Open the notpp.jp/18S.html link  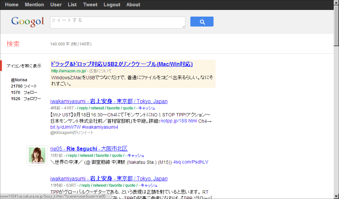click(178, 121)
